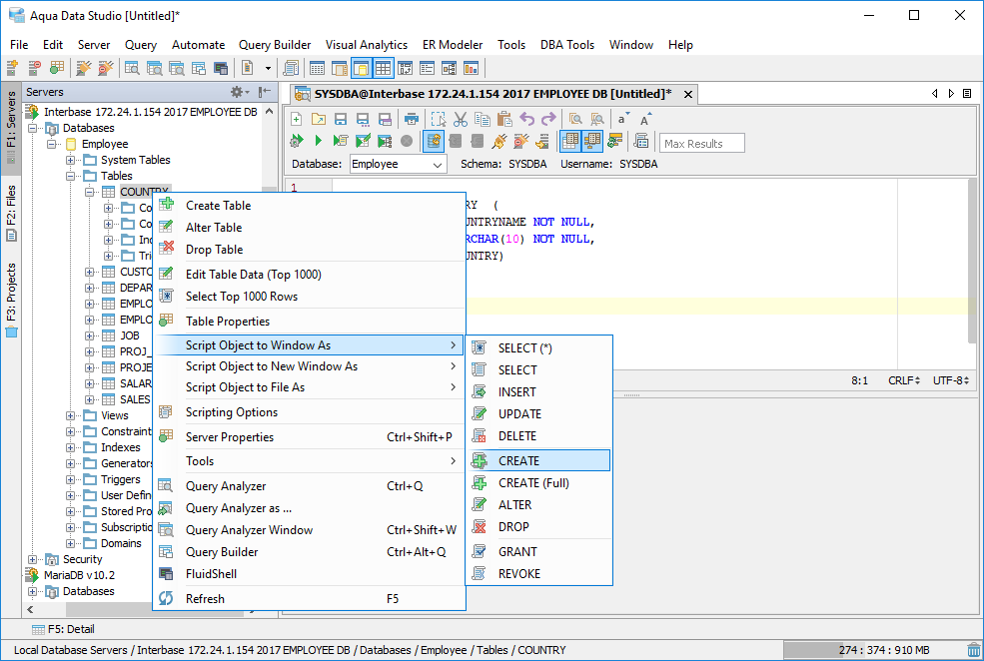Open the DBA Tools menu
The width and height of the screenshot is (984, 661).
click(567, 45)
